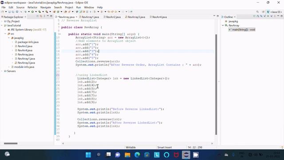Select module-info.java in Package Explorer
284x160 pixels.
click(24, 67)
